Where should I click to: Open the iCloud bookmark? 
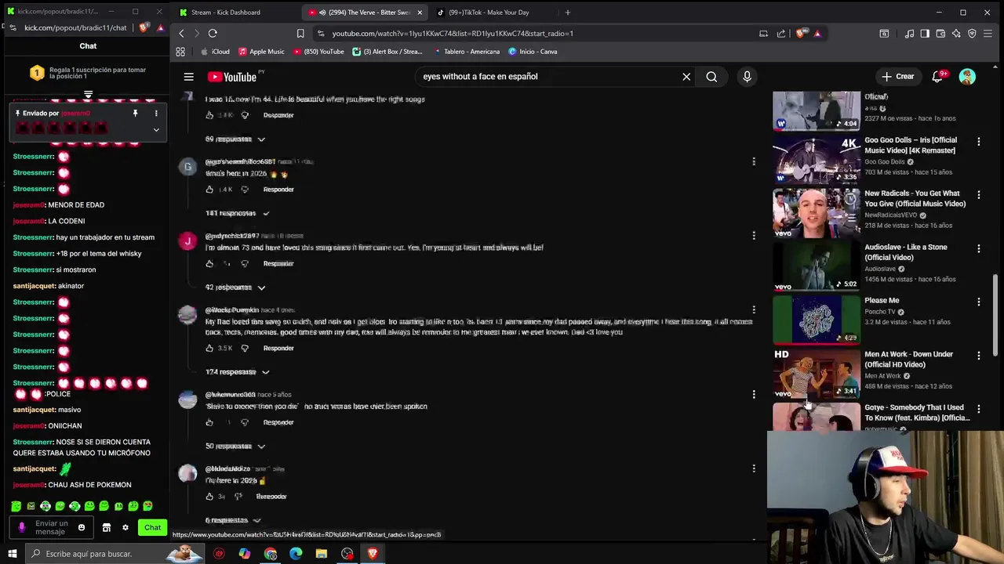pyautogui.click(x=215, y=52)
